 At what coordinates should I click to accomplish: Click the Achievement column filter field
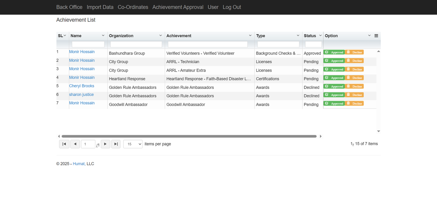tap(208, 44)
